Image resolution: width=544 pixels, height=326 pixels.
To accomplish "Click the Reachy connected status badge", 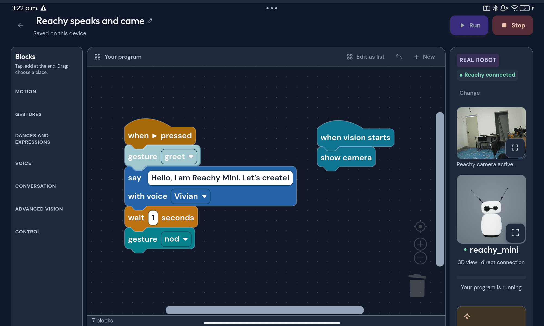I will point(487,75).
